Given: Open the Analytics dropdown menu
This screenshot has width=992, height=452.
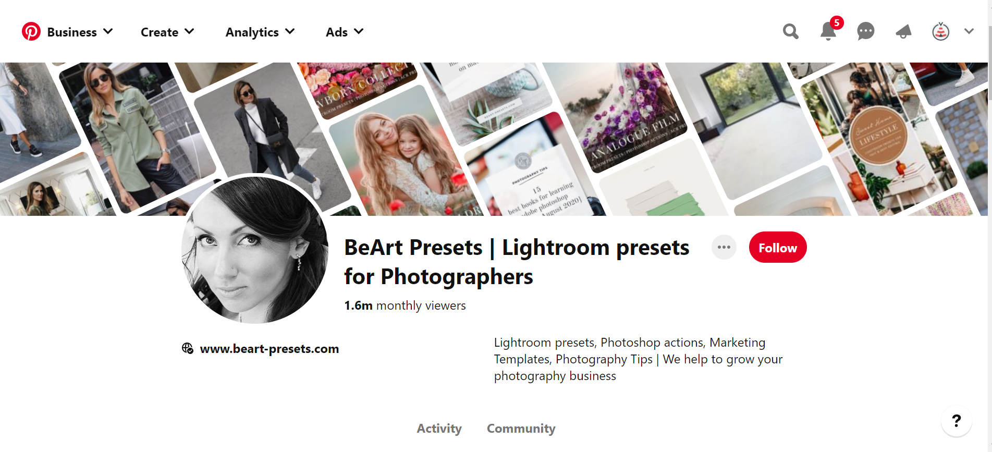Looking at the screenshot, I should 260,32.
